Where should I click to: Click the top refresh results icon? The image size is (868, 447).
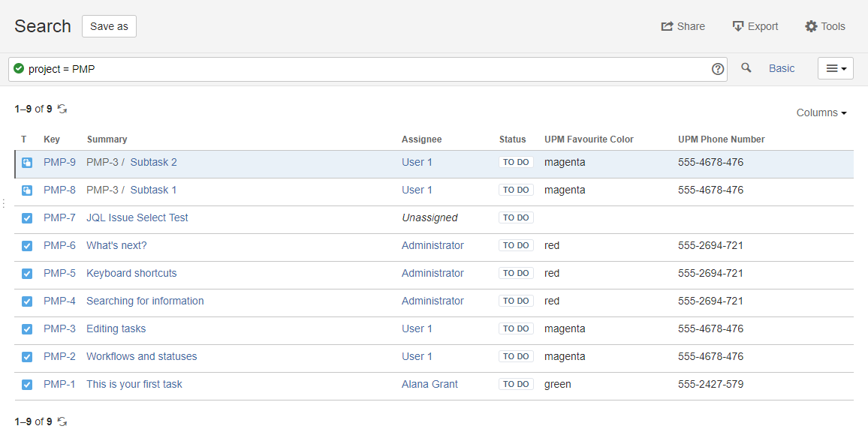tap(62, 109)
